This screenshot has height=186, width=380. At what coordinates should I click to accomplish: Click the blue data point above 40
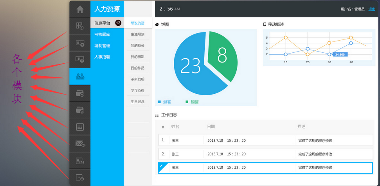351,43
